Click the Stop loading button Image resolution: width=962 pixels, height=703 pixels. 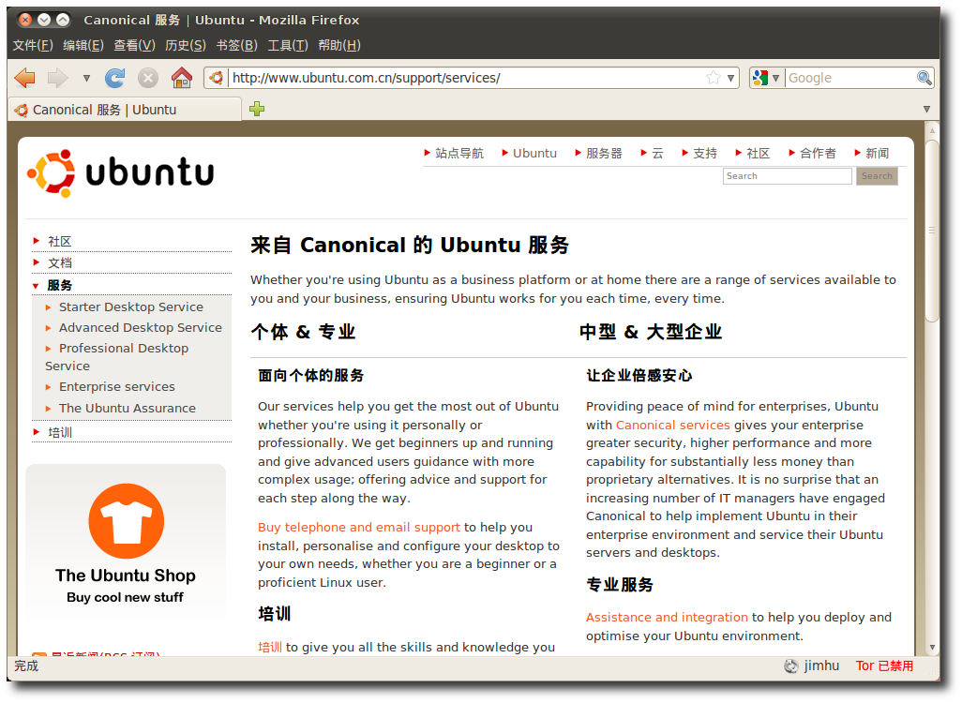click(x=147, y=78)
